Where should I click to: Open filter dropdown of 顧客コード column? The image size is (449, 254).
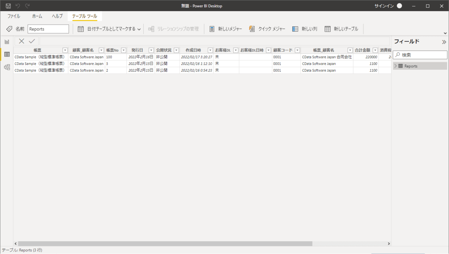click(297, 50)
